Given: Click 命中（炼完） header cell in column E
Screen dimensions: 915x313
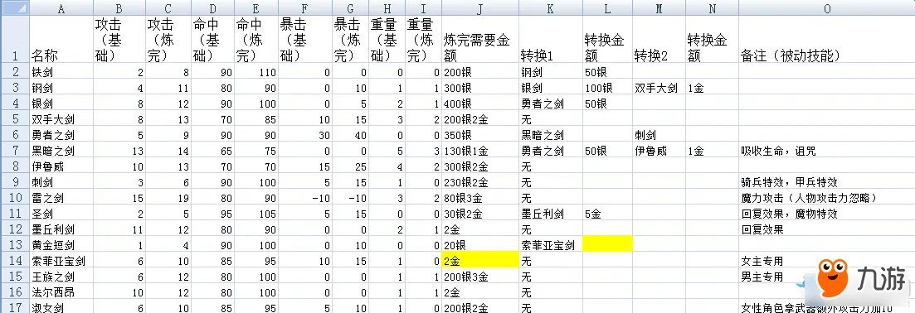Looking at the screenshot, I should point(256,39).
